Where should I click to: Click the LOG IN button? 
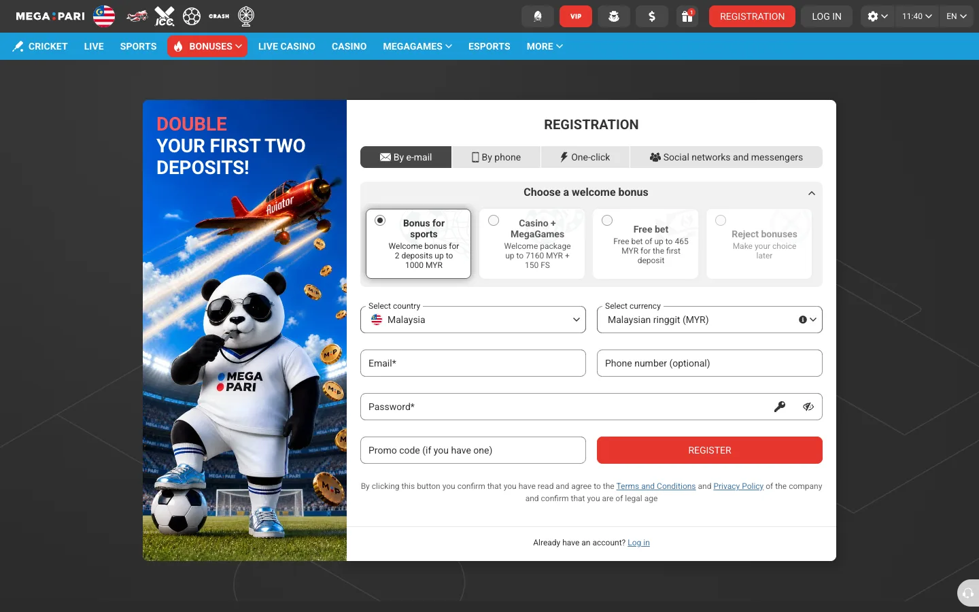pos(827,16)
